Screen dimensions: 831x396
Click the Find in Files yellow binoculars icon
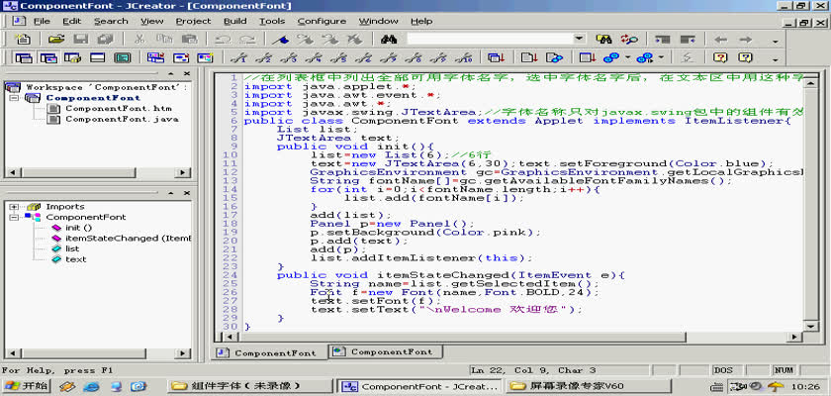point(603,40)
